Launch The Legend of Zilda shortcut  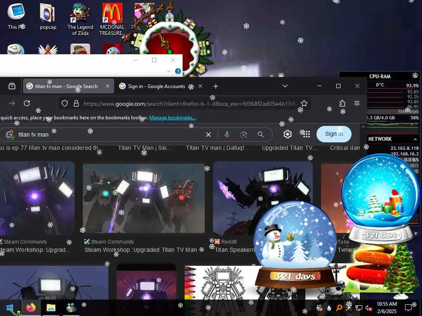tap(80, 19)
